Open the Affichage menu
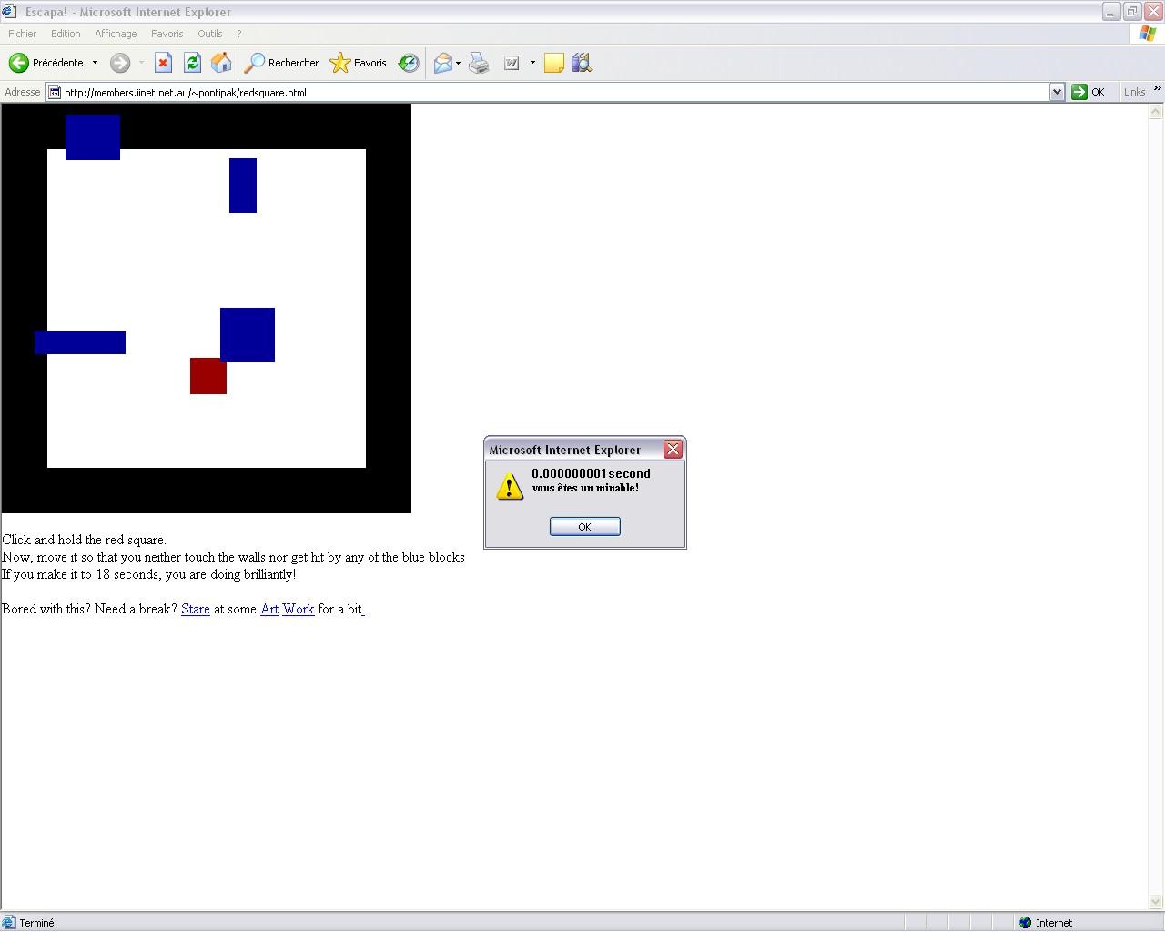Viewport: 1165px width, 932px height. click(x=116, y=34)
